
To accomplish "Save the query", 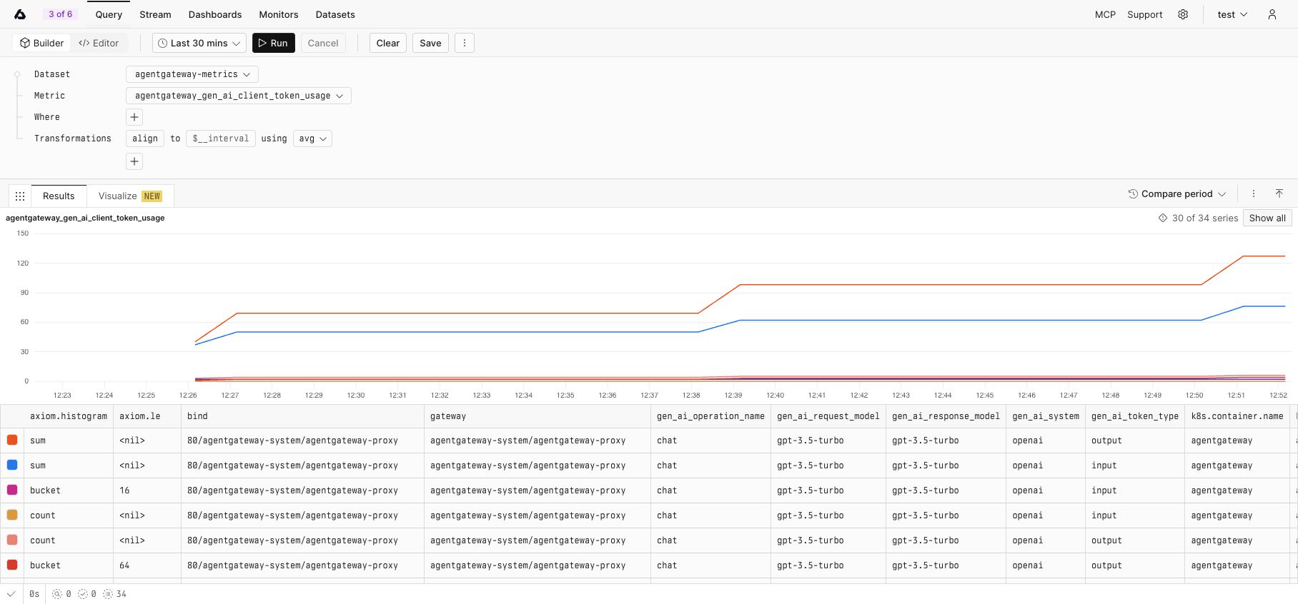I will pos(430,43).
